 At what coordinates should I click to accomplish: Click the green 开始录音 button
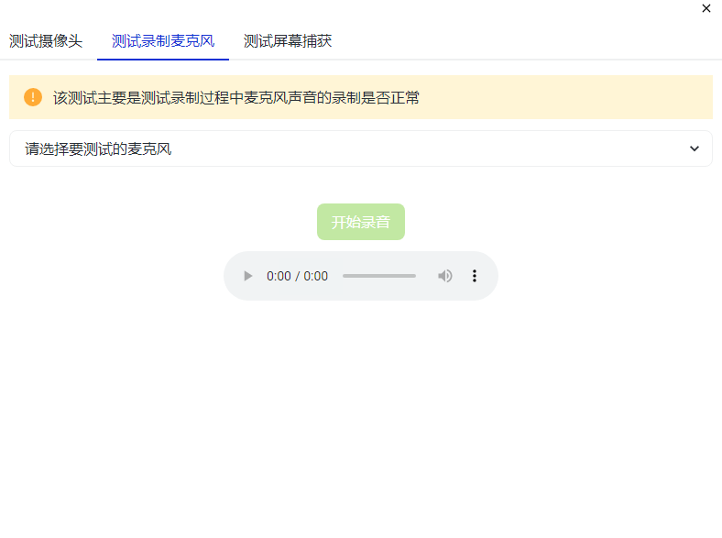point(361,222)
